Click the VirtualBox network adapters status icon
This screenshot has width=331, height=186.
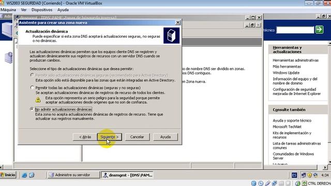tap(275, 183)
